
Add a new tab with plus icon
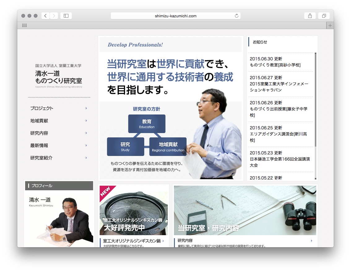(x=330, y=26)
